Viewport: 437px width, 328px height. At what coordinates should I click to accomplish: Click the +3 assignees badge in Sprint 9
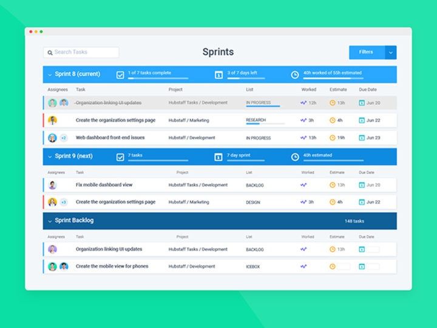tap(63, 202)
